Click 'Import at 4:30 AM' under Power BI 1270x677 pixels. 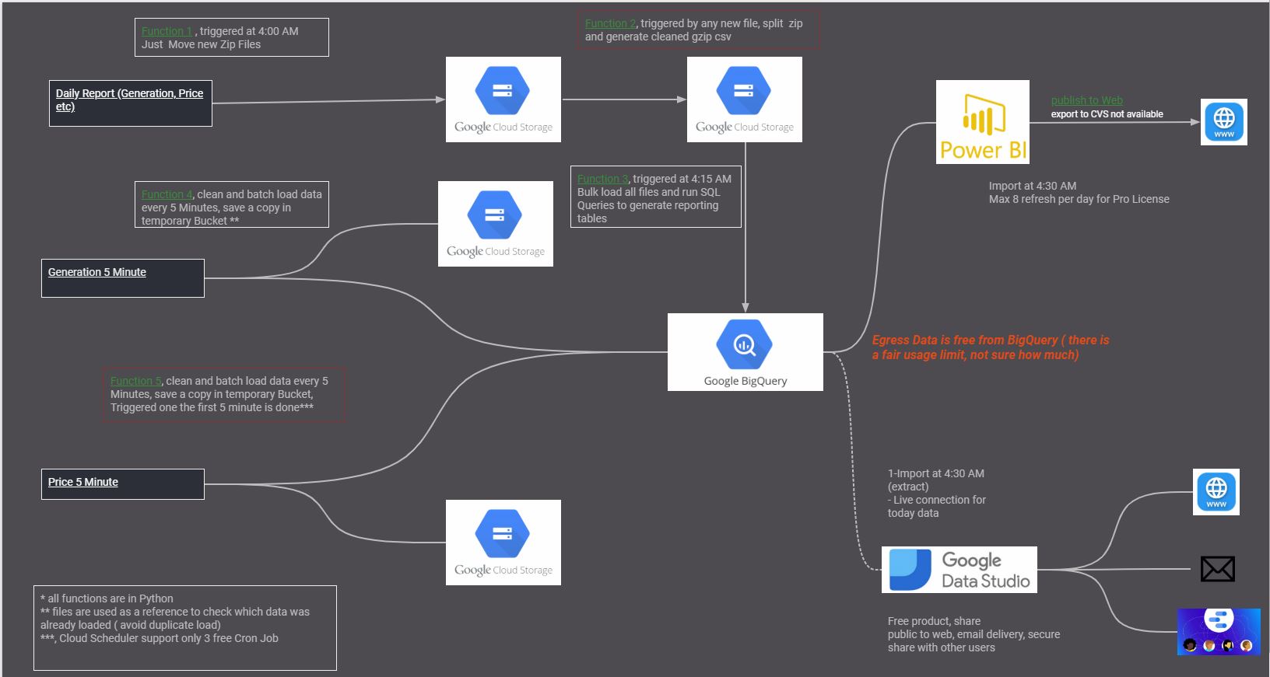1033,186
